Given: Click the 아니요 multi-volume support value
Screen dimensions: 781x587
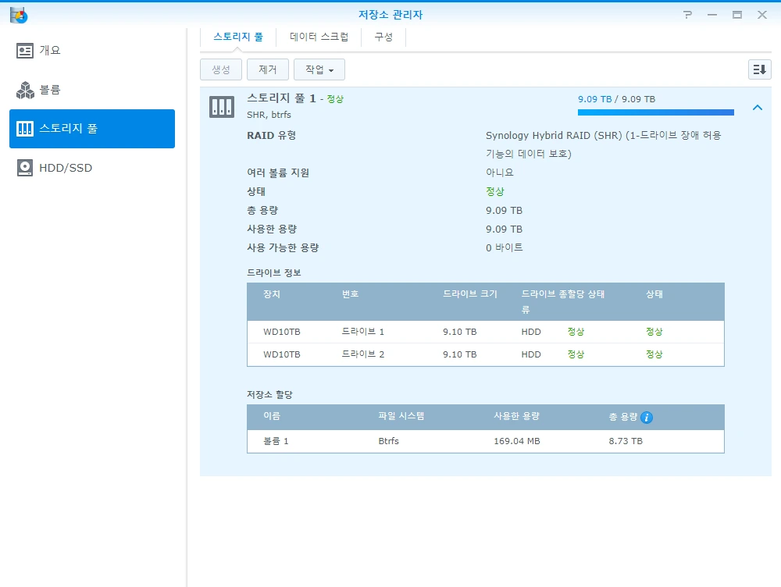Looking at the screenshot, I should click(500, 173).
